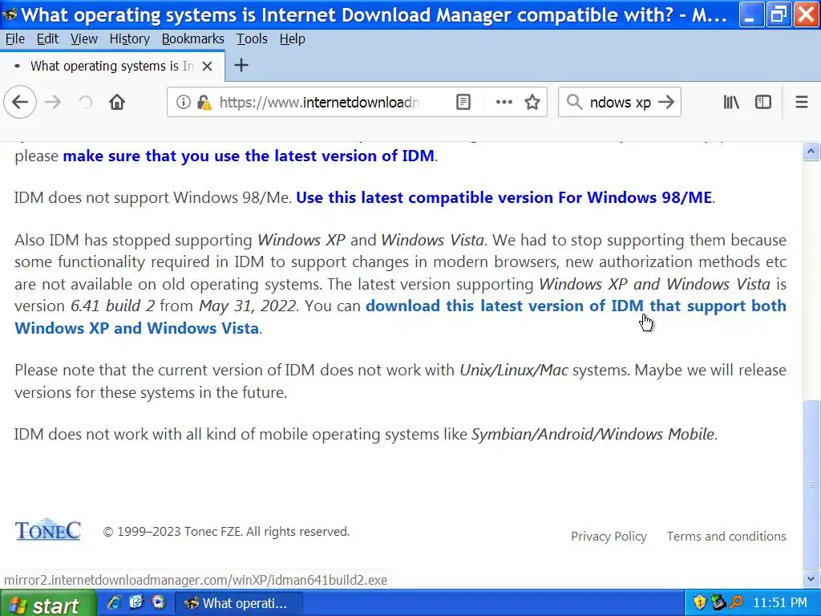Bookmark this page with the star

(x=532, y=102)
